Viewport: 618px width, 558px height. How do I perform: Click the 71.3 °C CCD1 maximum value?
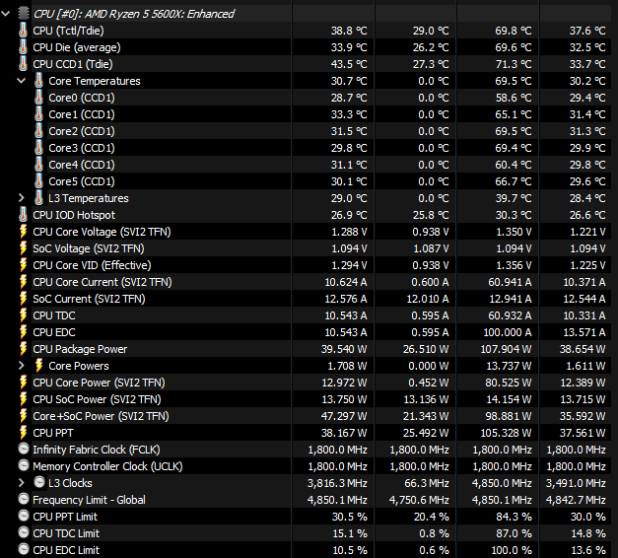(514, 64)
